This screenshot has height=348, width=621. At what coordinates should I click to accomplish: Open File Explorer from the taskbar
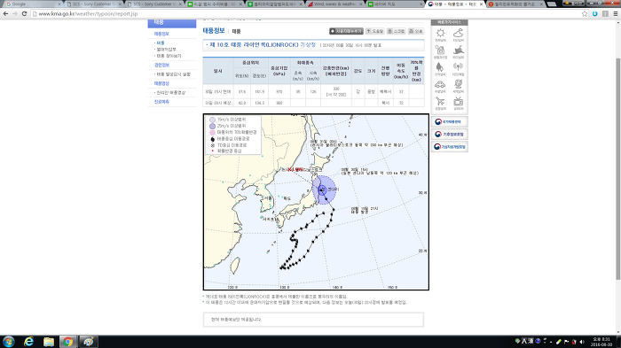[48, 341]
